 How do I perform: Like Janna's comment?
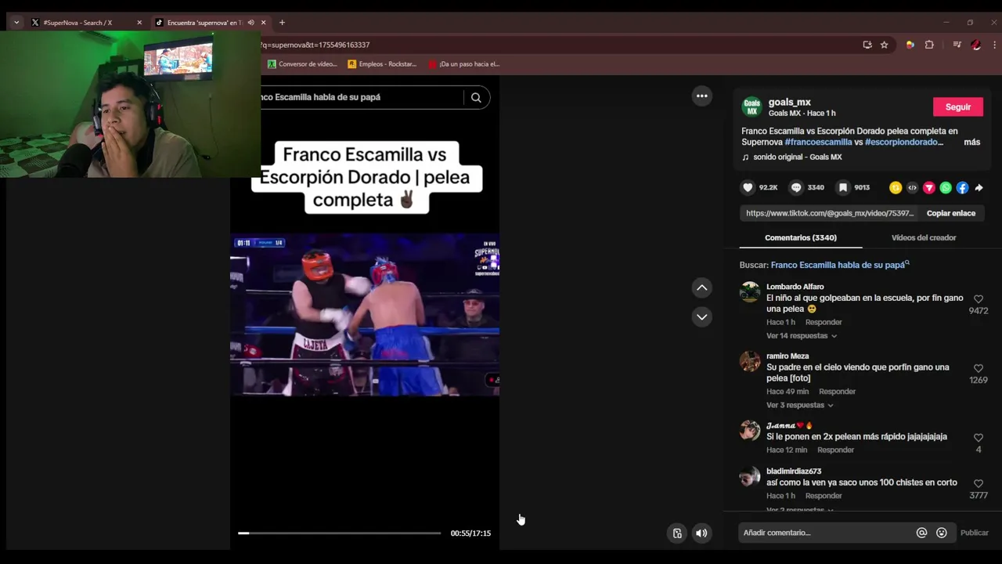click(979, 438)
